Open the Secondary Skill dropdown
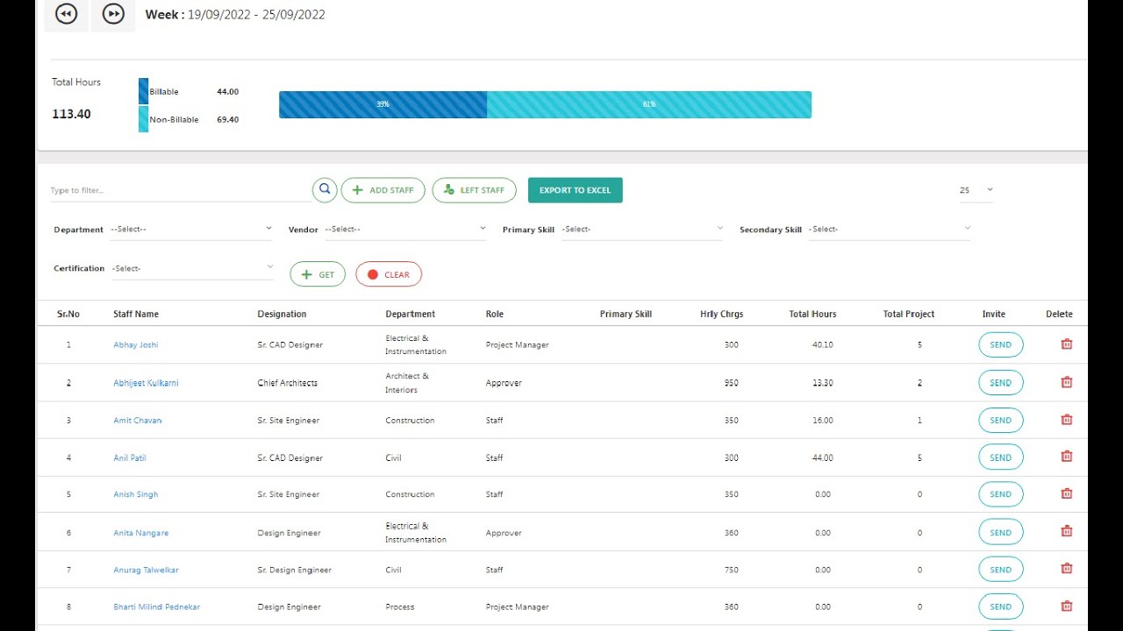 click(x=890, y=229)
